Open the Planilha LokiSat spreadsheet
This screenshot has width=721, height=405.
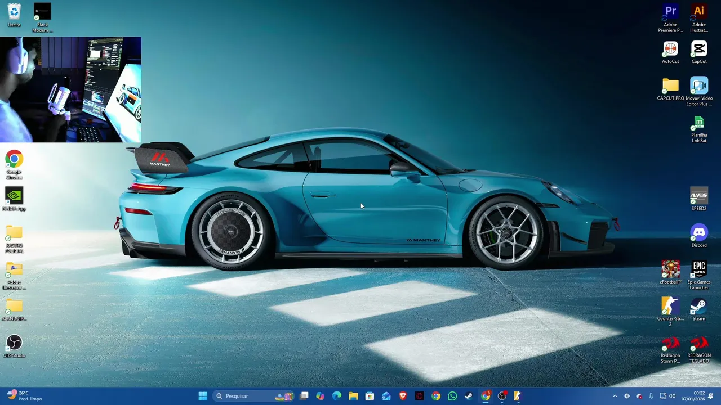pyautogui.click(x=699, y=128)
